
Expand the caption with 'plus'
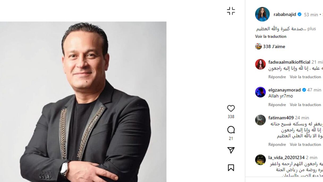(312, 29)
